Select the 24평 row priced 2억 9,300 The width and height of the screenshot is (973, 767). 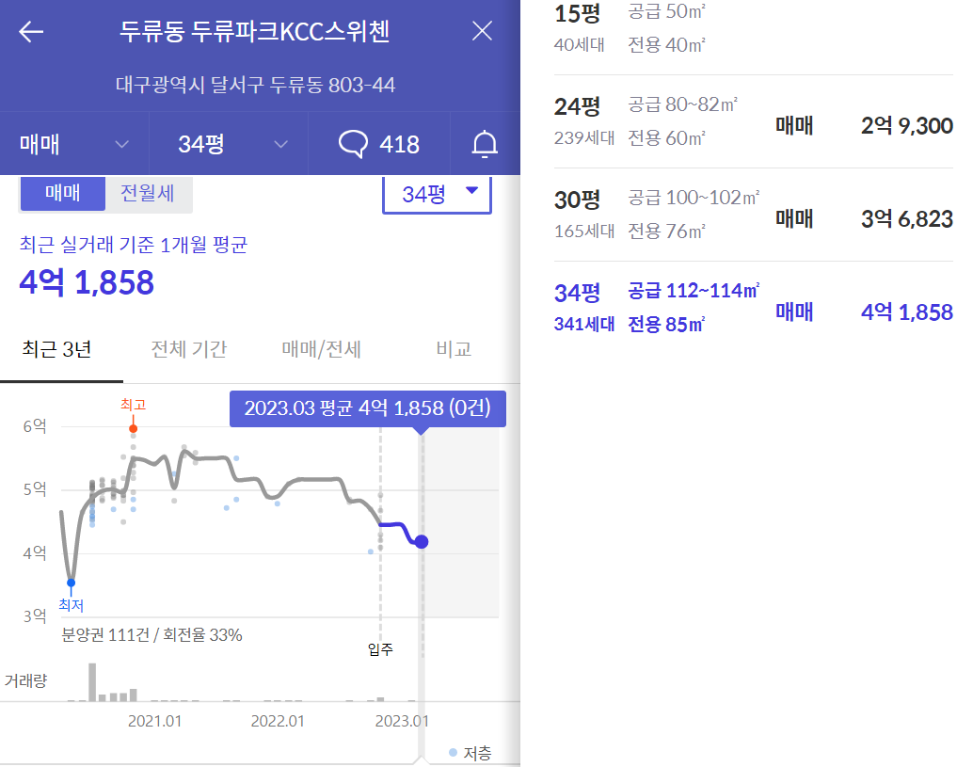754,121
